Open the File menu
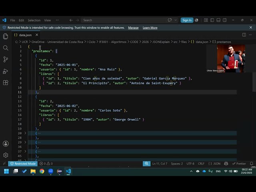Image resolution: width=256 pixels, height=192 pixels. pos(12,20)
